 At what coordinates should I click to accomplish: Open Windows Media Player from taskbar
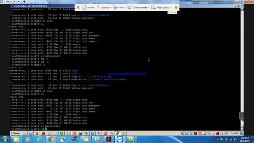[x=27, y=139]
